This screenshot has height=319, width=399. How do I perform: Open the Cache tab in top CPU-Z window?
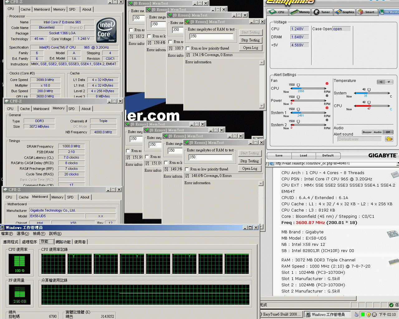26,9
